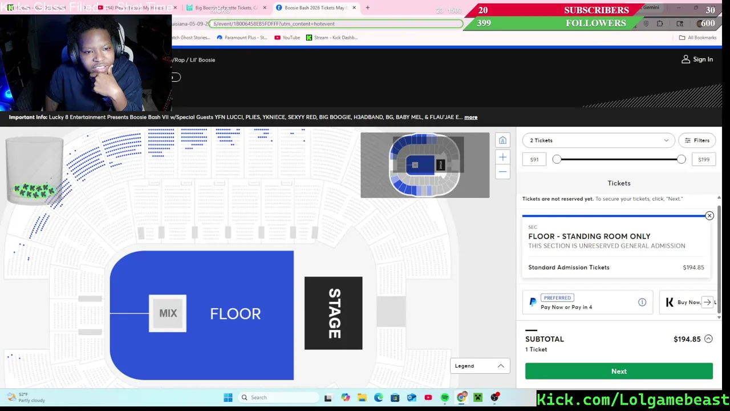The image size is (730, 411).
Task: Open the Filters panel
Action: (x=697, y=140)
